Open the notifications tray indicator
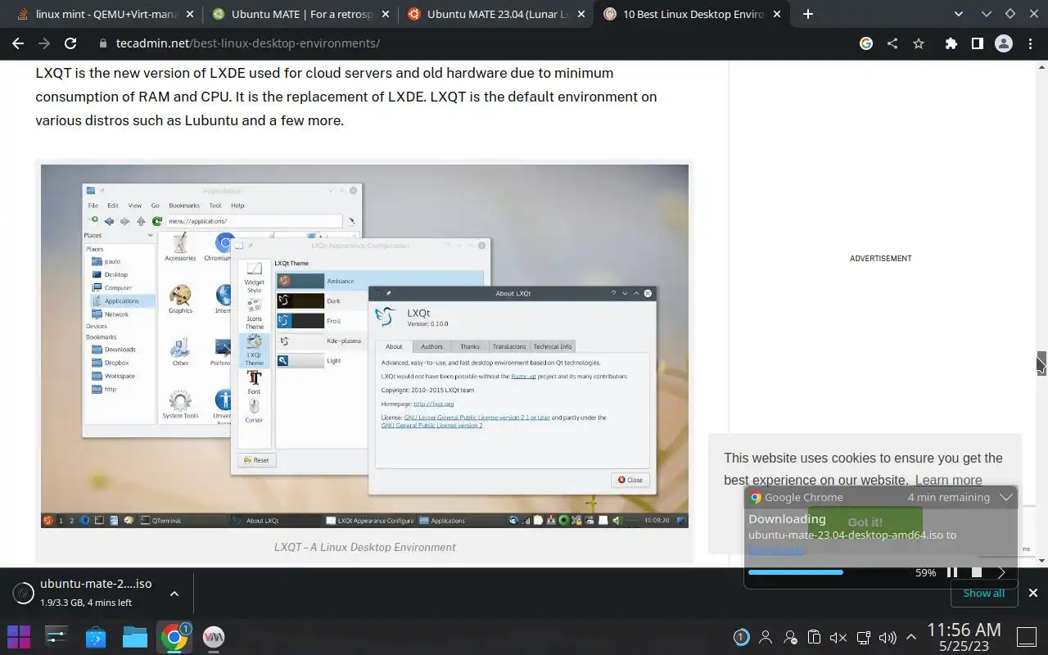The image size is (1048, 655). [x=741, y=636]
